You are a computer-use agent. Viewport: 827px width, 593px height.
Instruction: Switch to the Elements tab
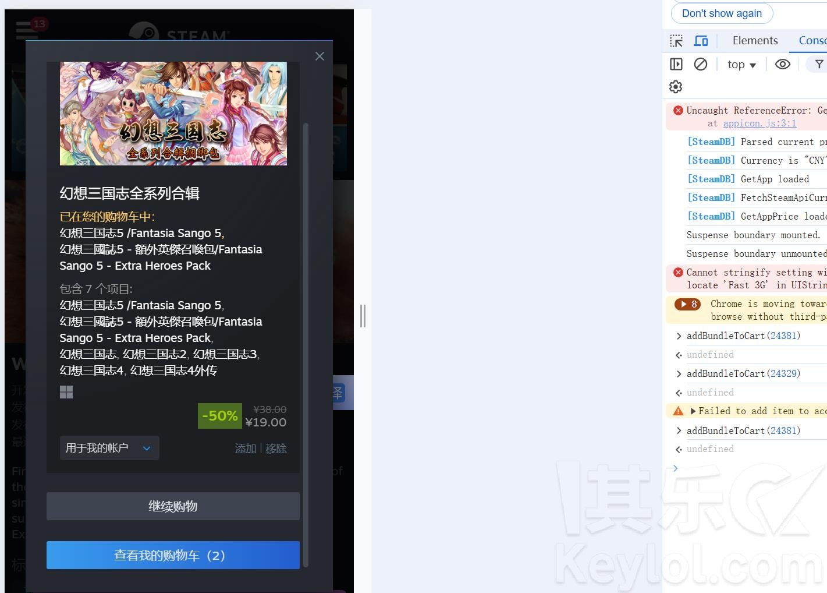pos(755,40)
